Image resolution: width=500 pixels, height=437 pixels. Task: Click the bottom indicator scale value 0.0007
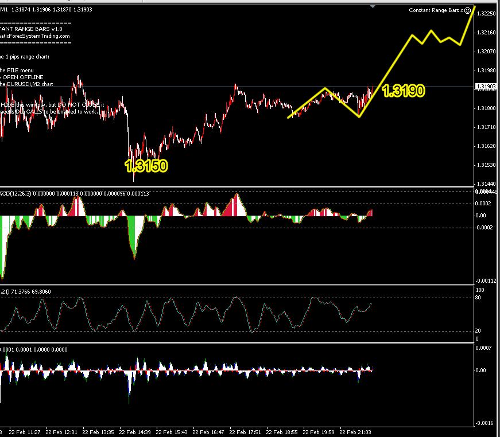click(x=483, y=348)
